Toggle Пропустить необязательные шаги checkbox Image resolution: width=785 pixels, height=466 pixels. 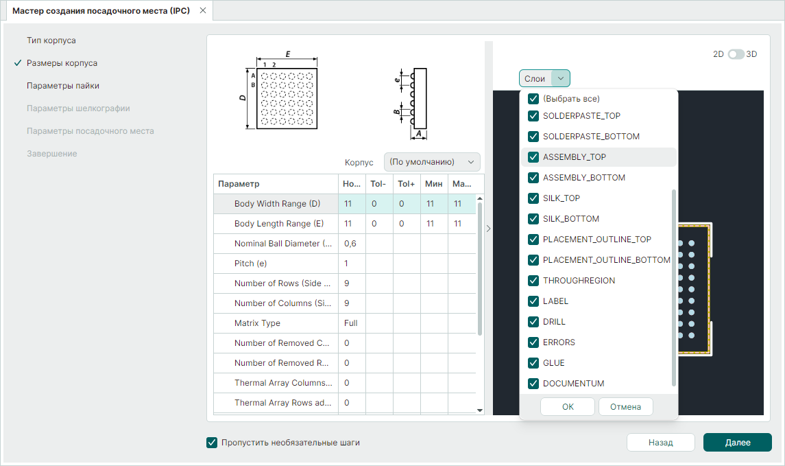[x=212, y=443]
